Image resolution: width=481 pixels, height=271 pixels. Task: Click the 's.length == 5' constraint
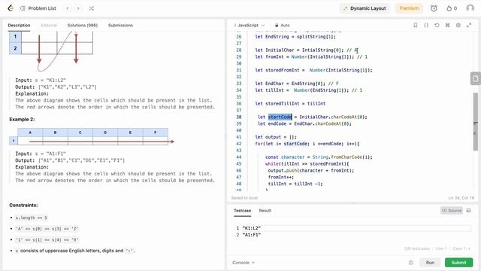pos(32,218)
